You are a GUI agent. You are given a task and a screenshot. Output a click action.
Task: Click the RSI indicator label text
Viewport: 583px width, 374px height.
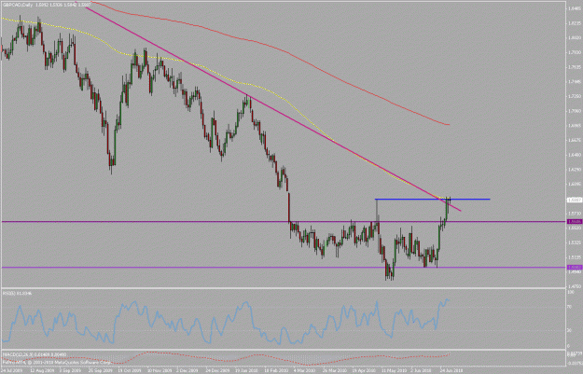[x=18, y=294]
